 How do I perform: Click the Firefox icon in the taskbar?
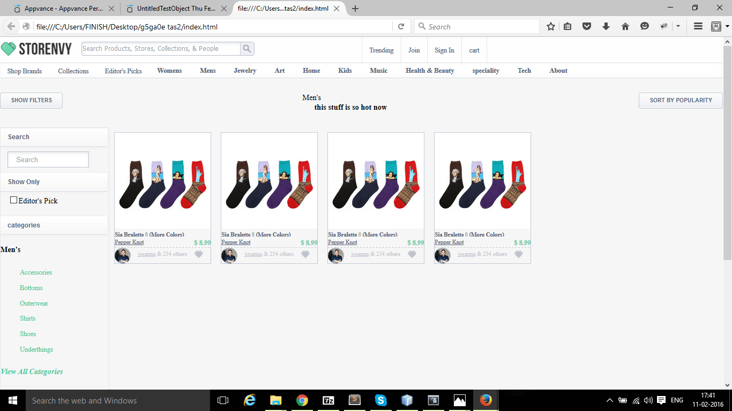pos(486,400)
